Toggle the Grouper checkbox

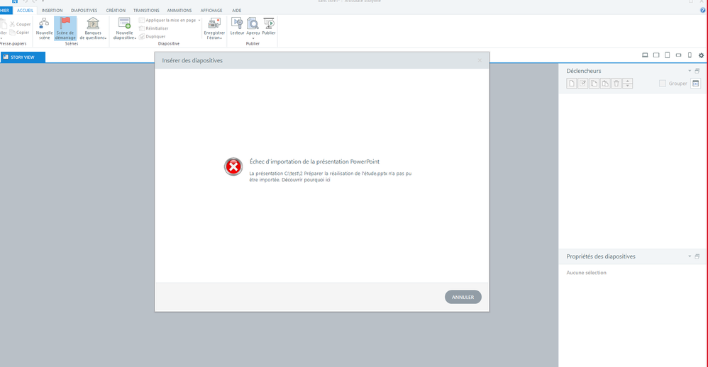(663, 84)
